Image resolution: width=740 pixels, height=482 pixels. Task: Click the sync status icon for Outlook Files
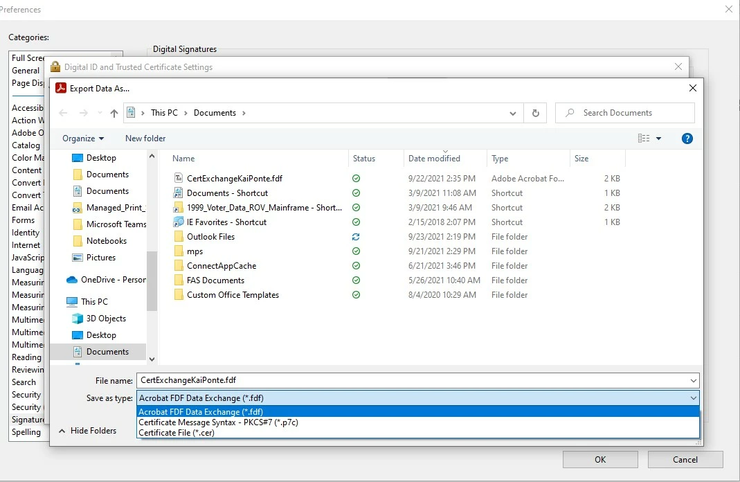pos(356,237)
